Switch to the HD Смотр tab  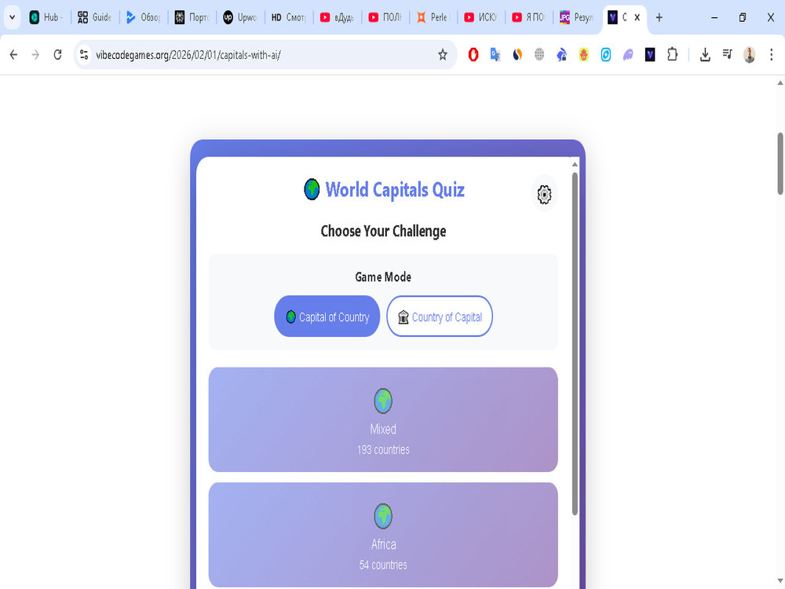click(x=289, y=17)
